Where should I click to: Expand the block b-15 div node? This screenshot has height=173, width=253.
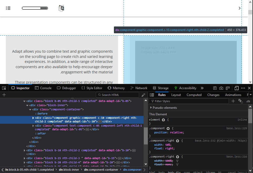pyautogui.click(x=24, y=158)
